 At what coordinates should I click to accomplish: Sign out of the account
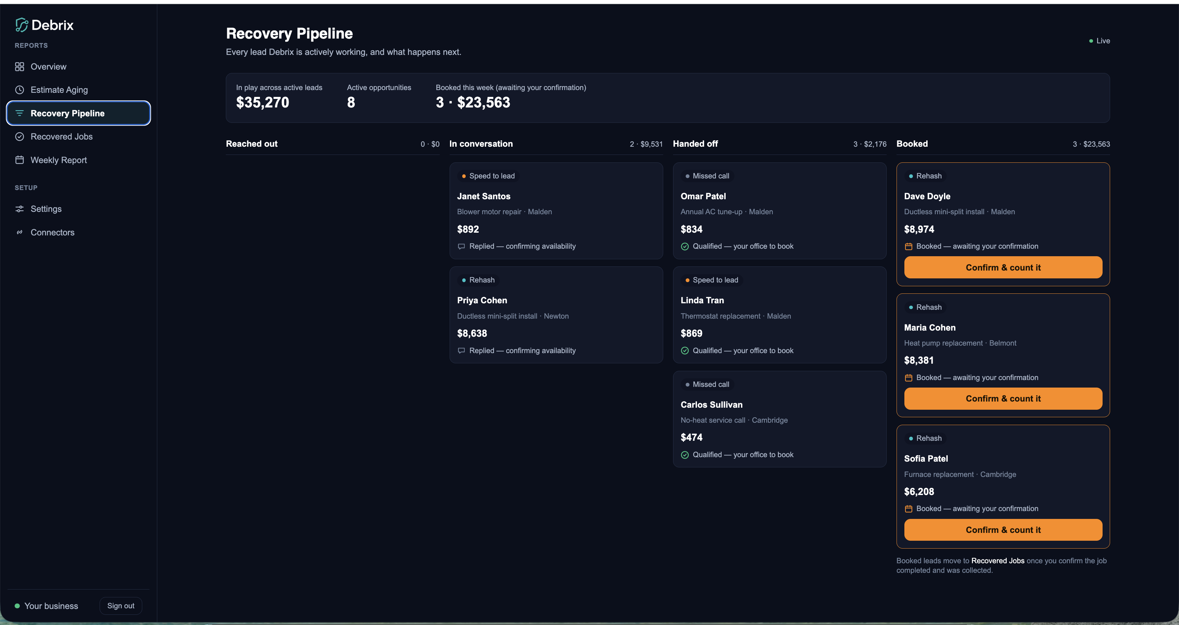point(121,606)
